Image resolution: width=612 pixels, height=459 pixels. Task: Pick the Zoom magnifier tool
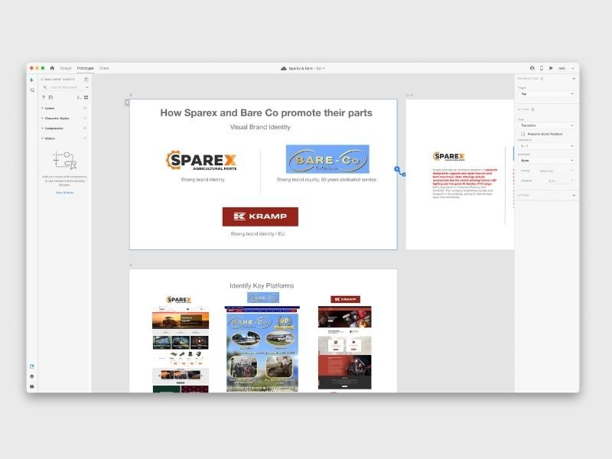coord(32,90)
